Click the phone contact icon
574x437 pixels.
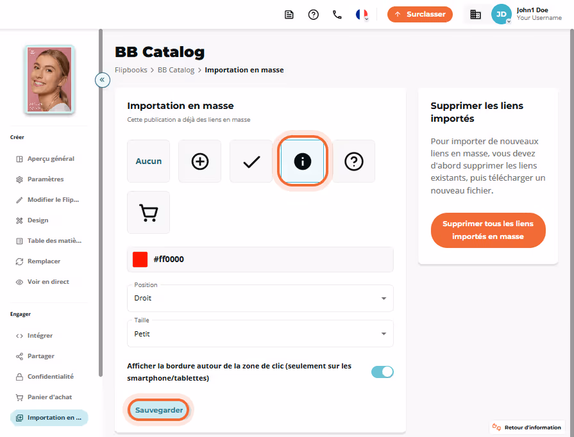tap(337, 15)
